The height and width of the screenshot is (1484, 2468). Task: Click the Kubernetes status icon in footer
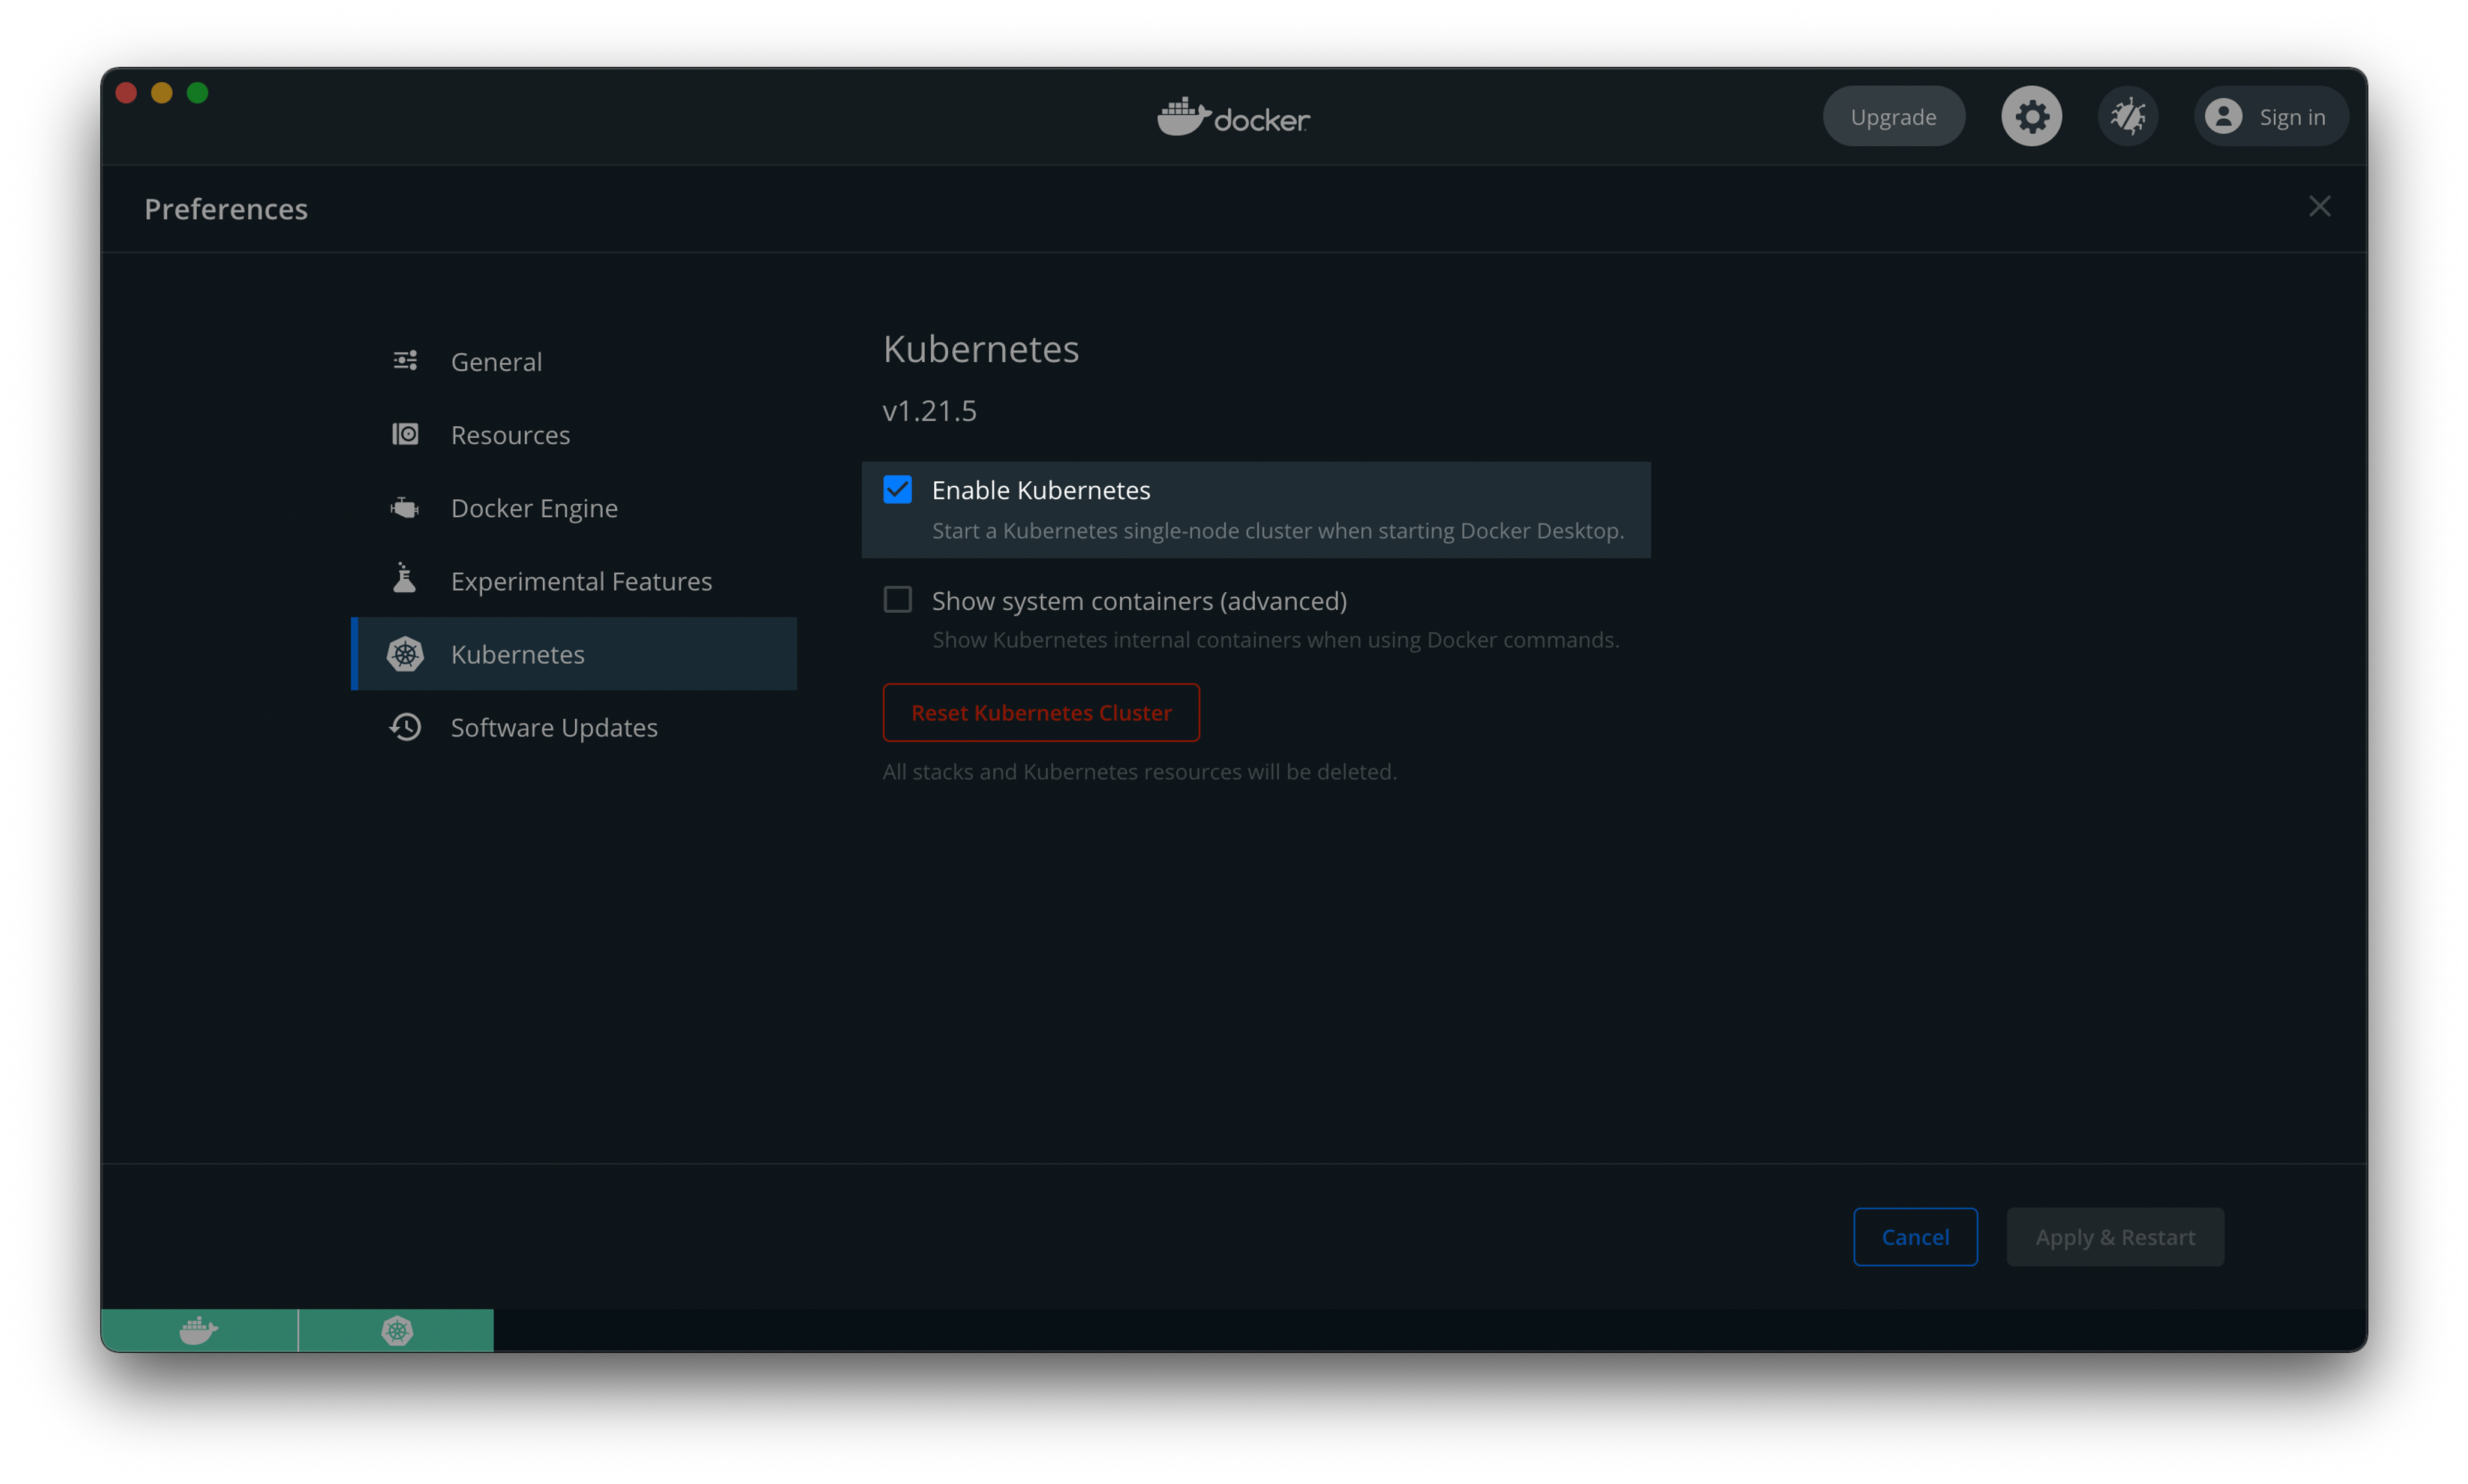[397, 1330]
